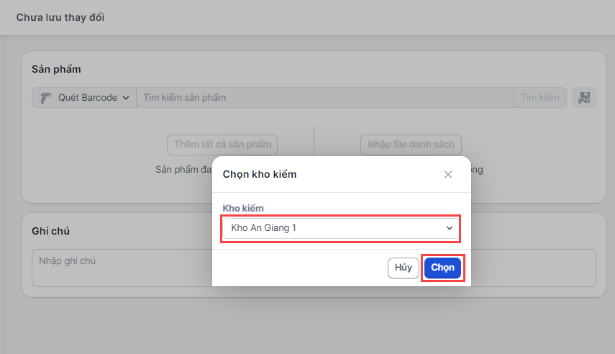Click the Sản phẩm section heading
The image size is (615, 354).
pyautogui.click(x=57, y=70)
